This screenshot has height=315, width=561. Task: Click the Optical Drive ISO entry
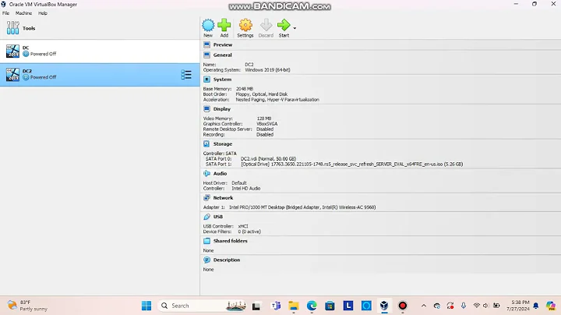pos(352,164)
